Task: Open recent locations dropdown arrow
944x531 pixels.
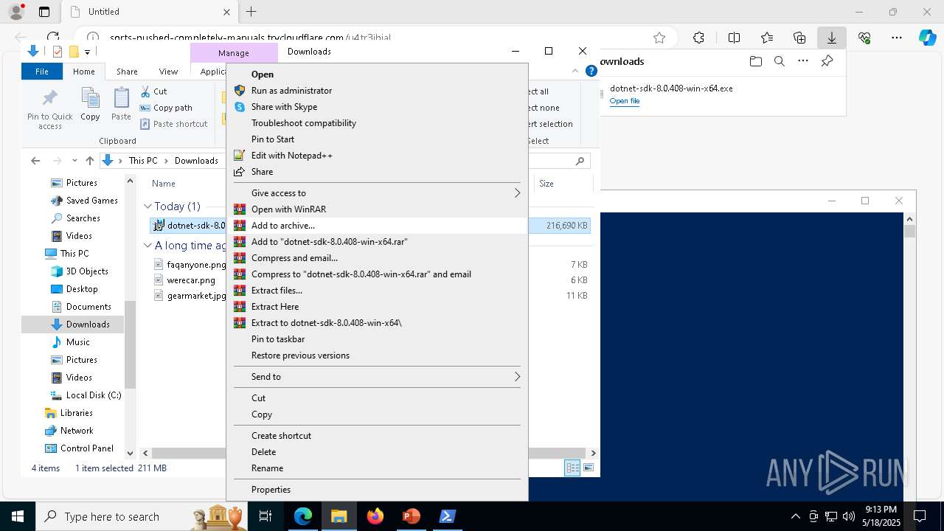Action: pos(74,161)
